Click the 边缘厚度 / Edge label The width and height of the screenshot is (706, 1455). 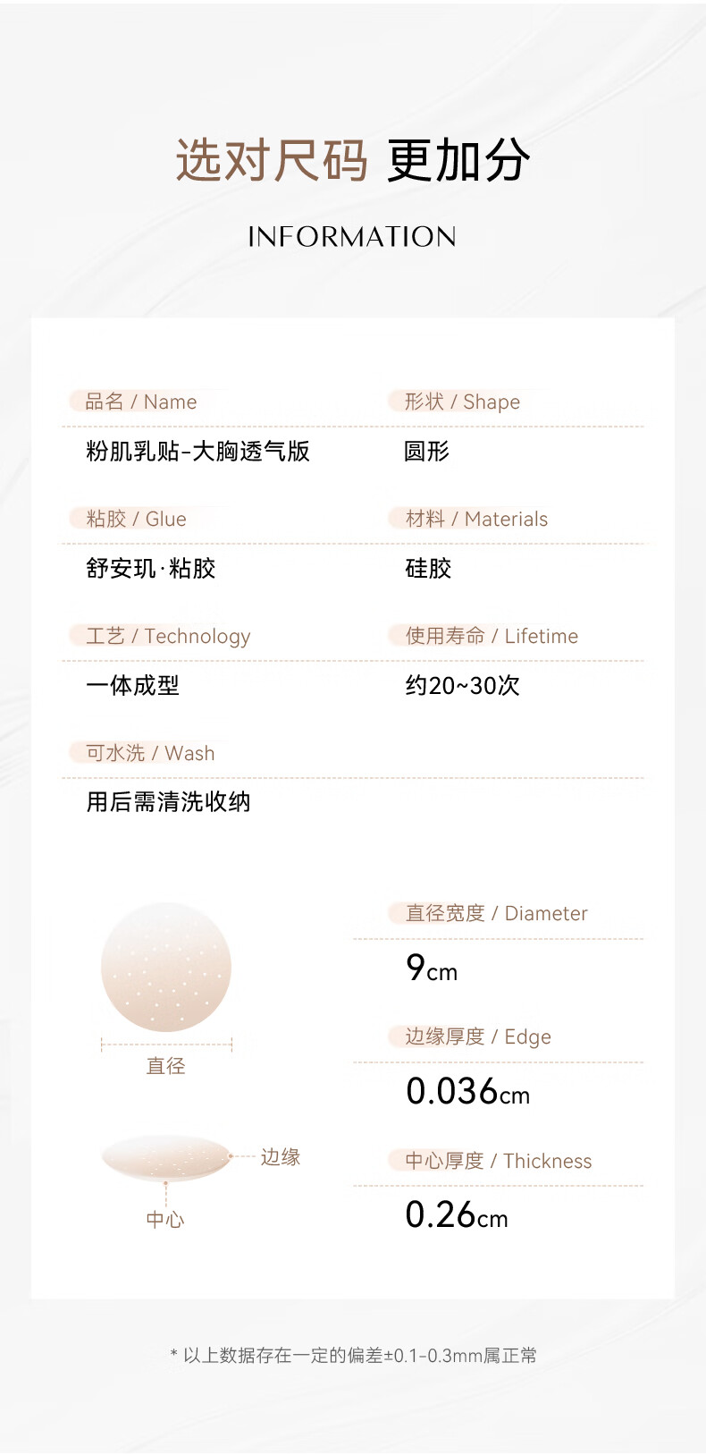pos(478,1036)
